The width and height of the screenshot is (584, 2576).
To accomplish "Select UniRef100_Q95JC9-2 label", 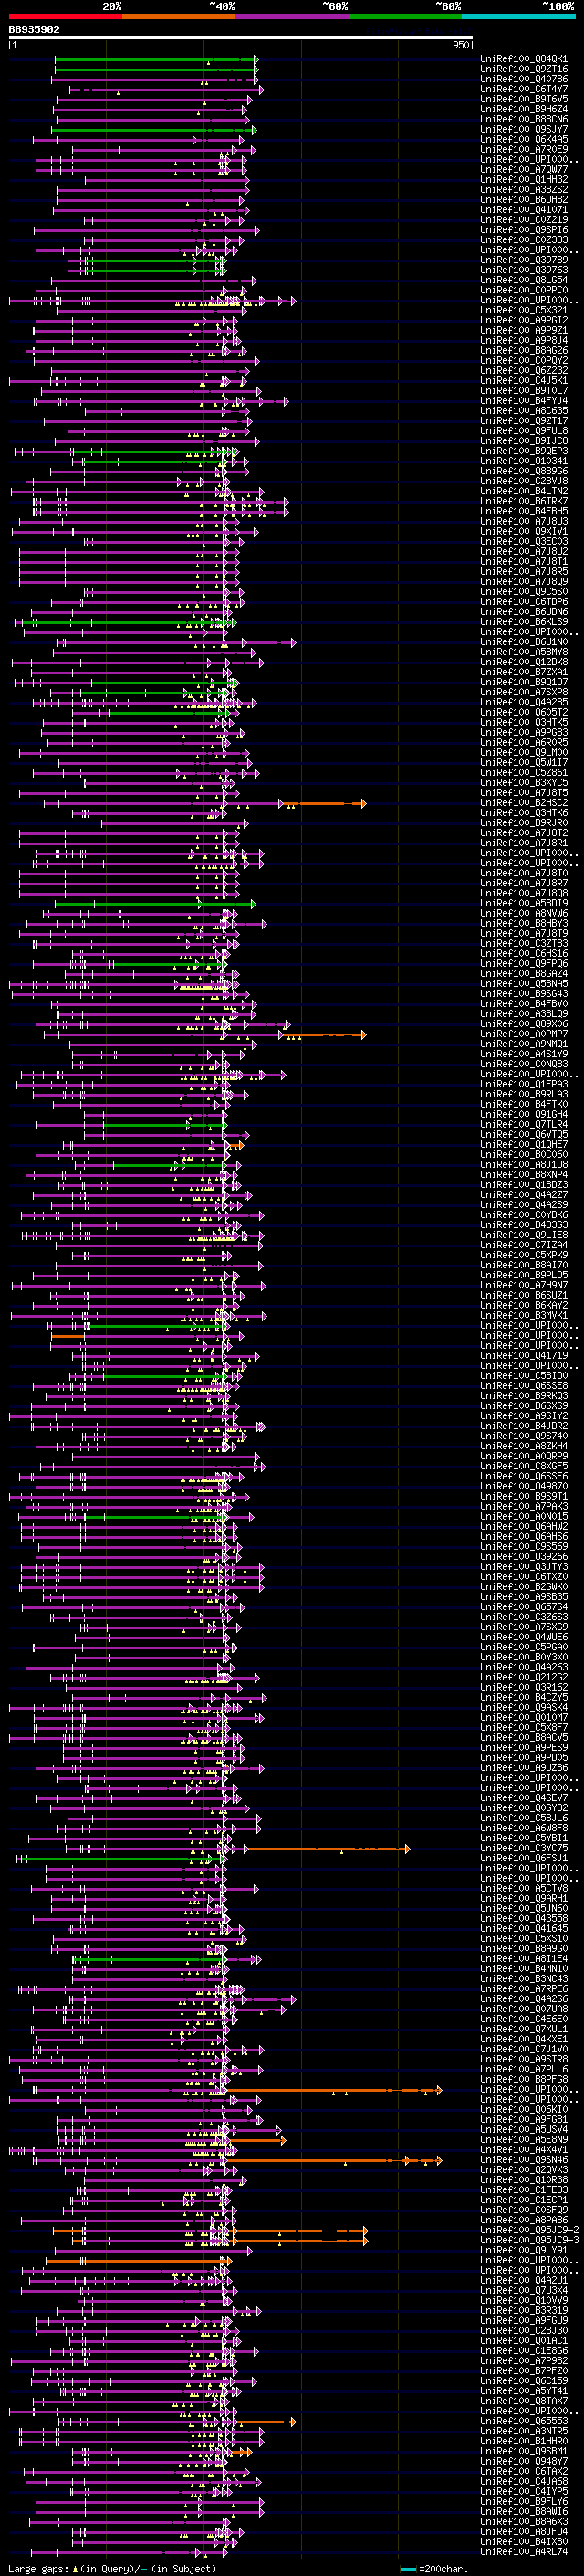I will (x=529, y=2230).
